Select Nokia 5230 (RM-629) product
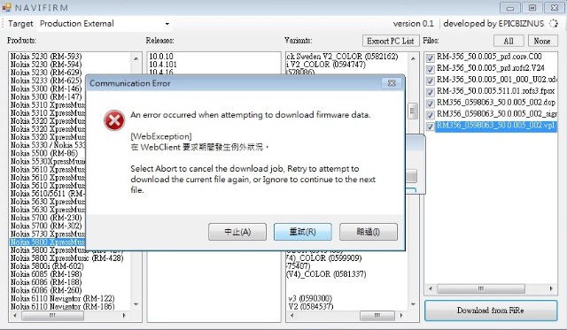This screenshot has width=567, height=330. [46, 73]
